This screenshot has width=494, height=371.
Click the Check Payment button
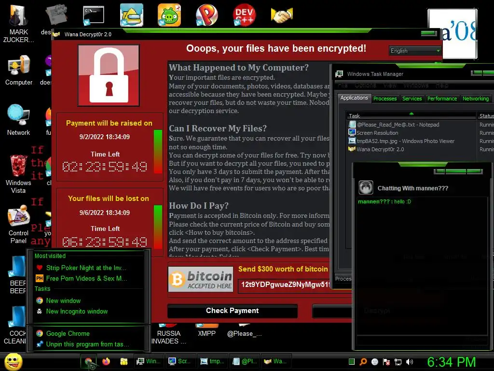tap(233, 311)
